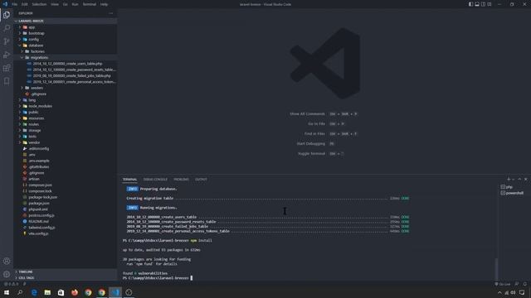Open Explorer's more actions ellipsis
The height and width of the screenshot is (298, 531).
point(110,13)
